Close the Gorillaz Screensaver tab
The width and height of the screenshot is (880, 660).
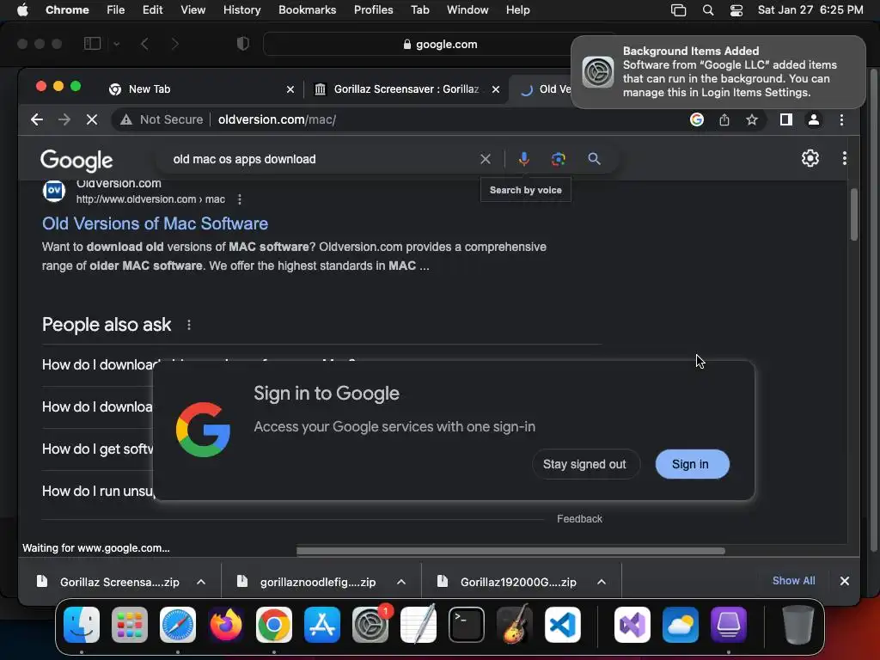coord(496,89)
